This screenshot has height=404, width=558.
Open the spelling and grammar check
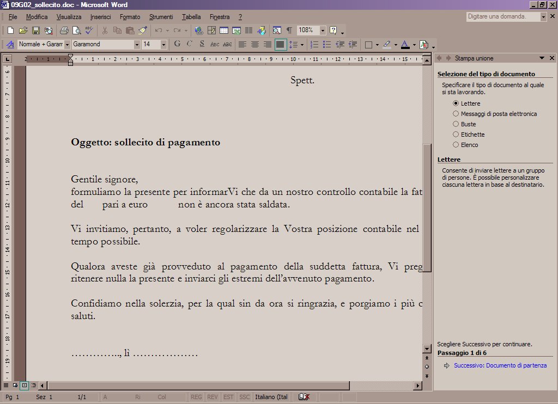point(89,30)
